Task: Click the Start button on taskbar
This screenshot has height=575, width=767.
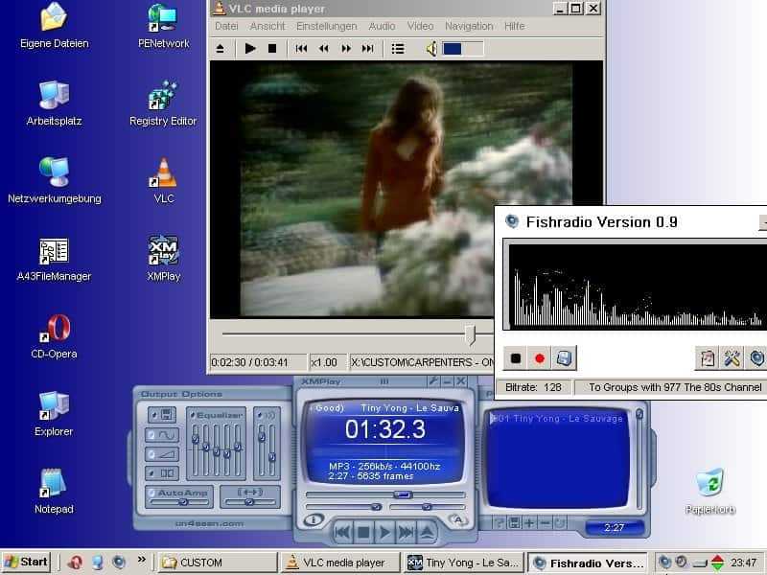Action: [27, 562]
